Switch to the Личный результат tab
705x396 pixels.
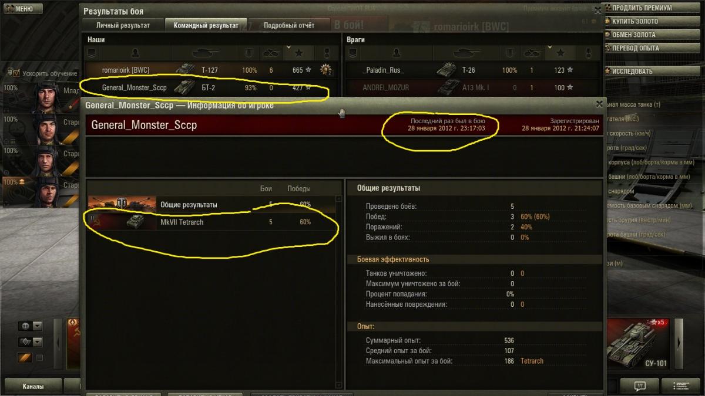click(123, 25)
